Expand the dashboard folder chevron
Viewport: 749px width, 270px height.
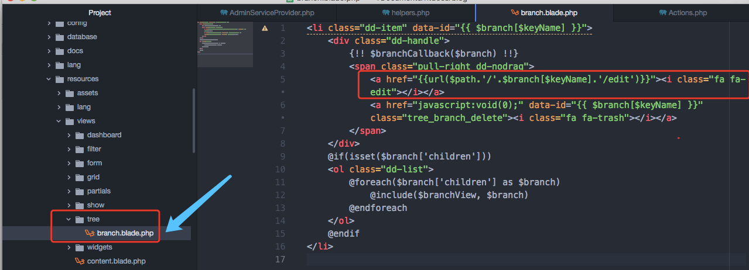[69, 135]
